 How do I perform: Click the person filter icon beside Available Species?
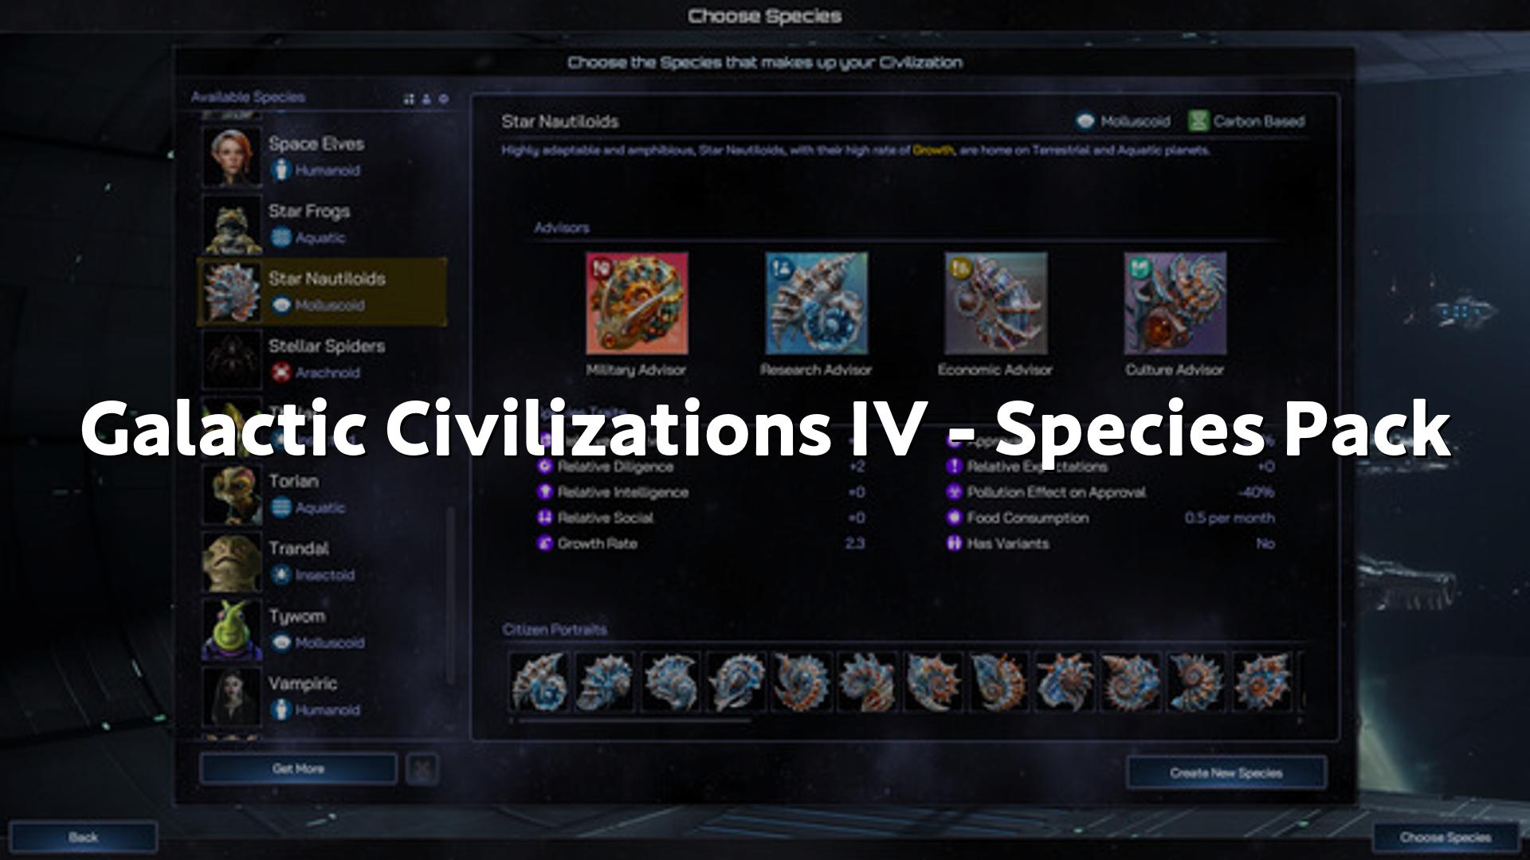(426, 99)
